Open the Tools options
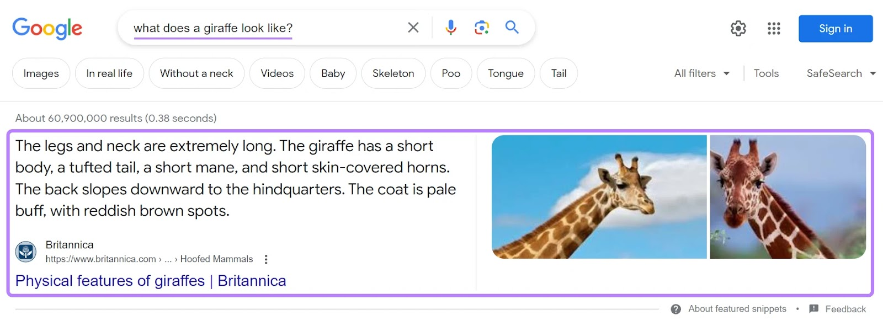This screenshot has width=883, height=326. (x=765, y=73)
